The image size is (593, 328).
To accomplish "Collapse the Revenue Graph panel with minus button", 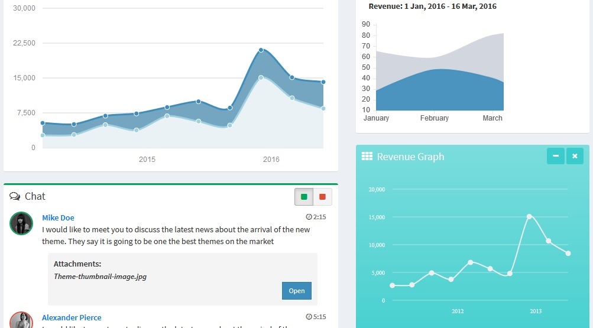I will click(x=555, y=156).
